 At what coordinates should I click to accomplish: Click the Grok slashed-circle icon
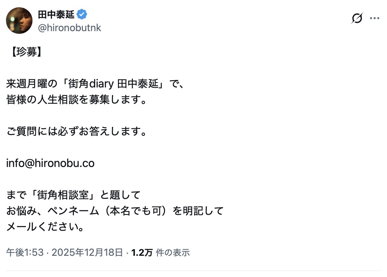coord(357,18)
